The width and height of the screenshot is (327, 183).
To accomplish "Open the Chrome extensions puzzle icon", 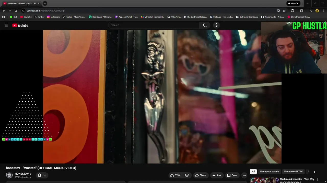I will tap(293, 11).
